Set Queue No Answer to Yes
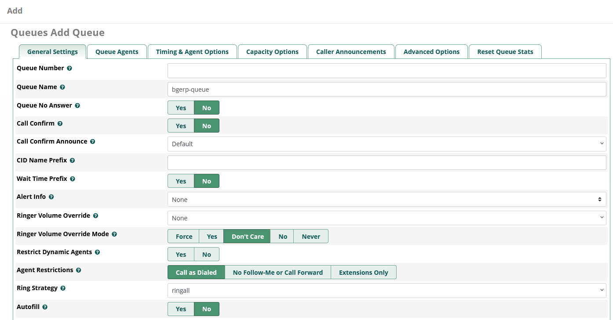Screen dimensions: 613x320 pyautogui.click(x=181, y=108)
